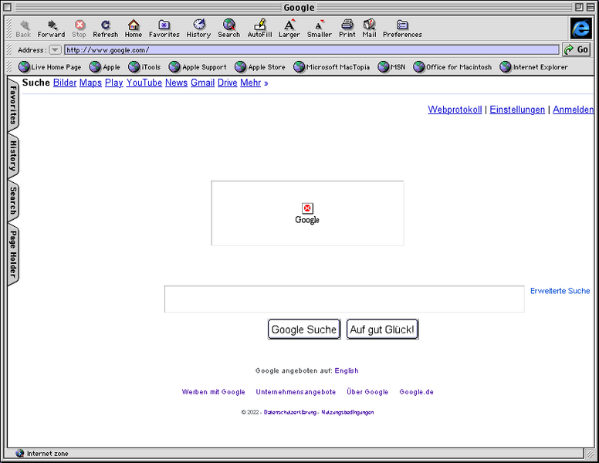Click the Google search text box

[344, 299]
